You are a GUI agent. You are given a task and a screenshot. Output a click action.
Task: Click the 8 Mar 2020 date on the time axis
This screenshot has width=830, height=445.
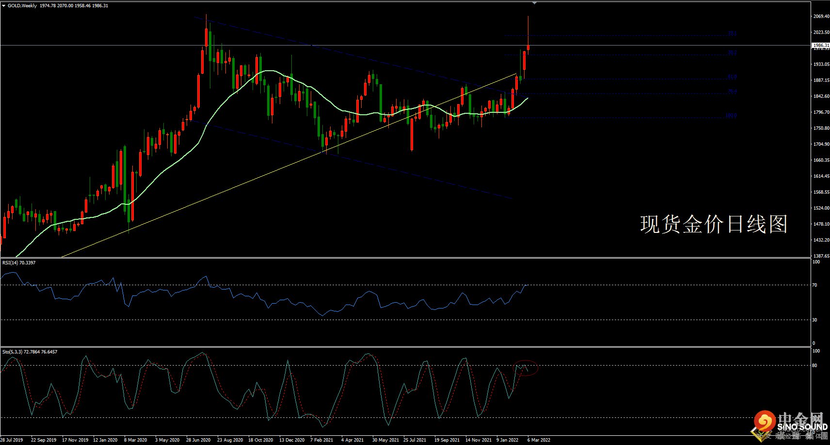coord(135,440)
